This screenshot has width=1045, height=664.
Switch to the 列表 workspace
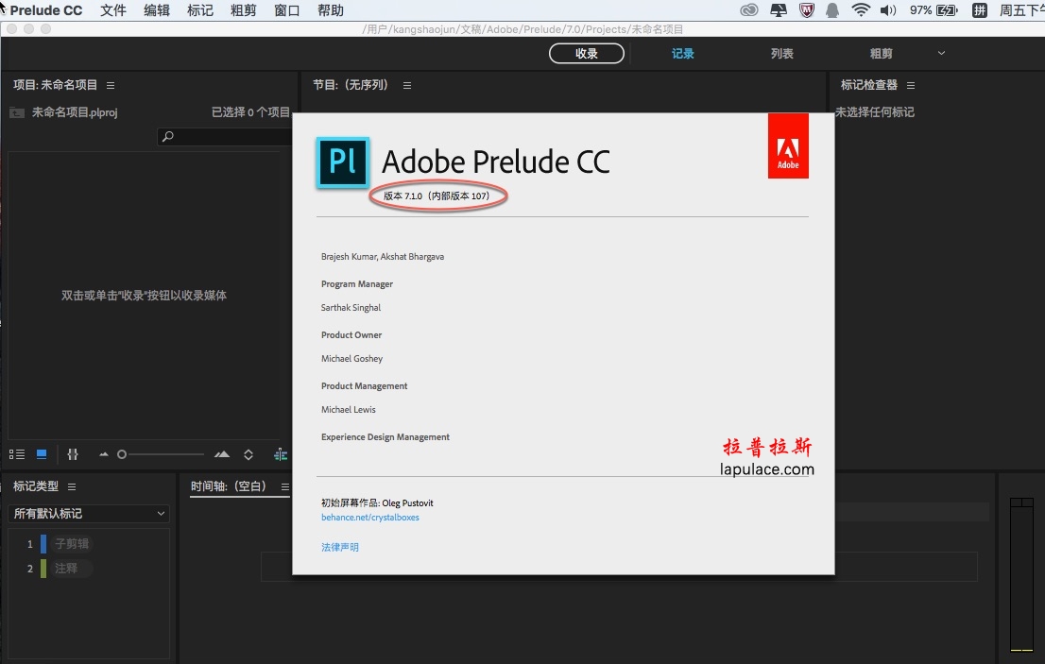coord(781,53)
